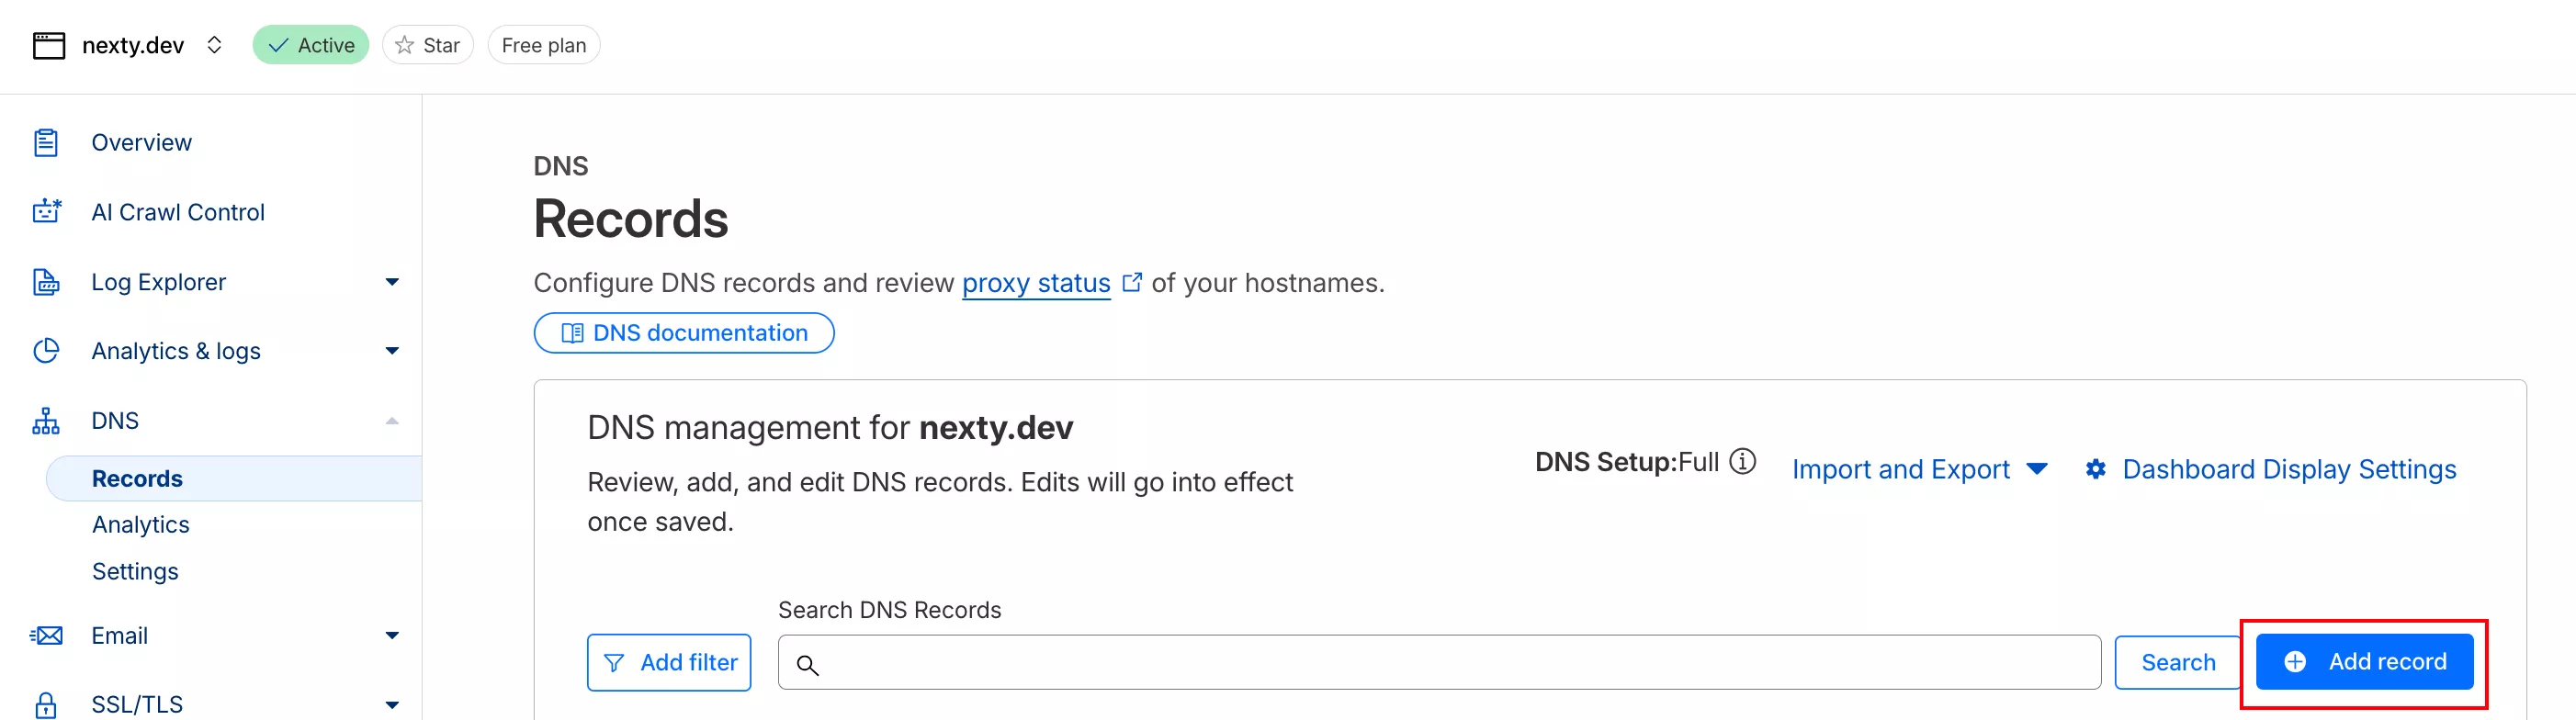
Task: Follow the proxy status link
Action: (x=1036, y=283)
